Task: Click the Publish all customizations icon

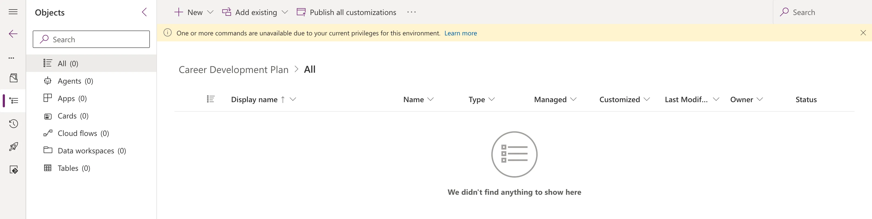Action: 301,12
